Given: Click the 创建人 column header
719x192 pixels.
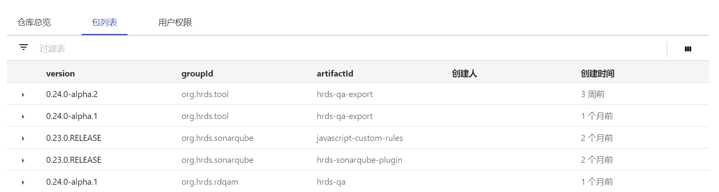Looking at the screenshot, I should coord(464,73).
